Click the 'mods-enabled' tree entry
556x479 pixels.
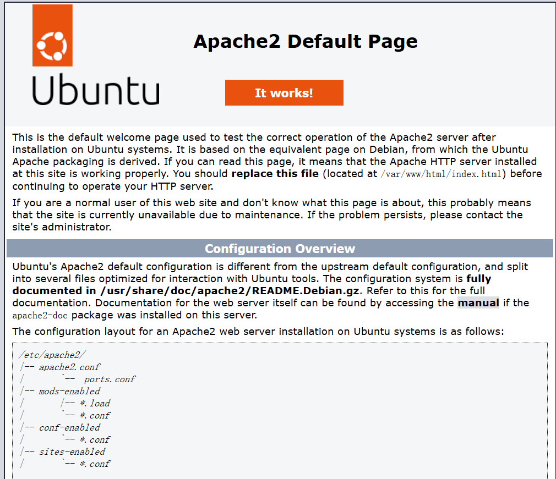pos(69,391)
